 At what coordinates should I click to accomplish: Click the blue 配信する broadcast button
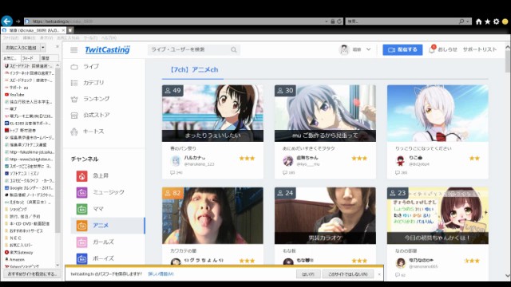[402, 49]
